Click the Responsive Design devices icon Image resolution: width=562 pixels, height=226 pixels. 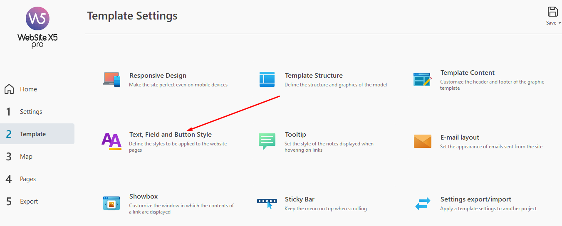tap(111, 79)
